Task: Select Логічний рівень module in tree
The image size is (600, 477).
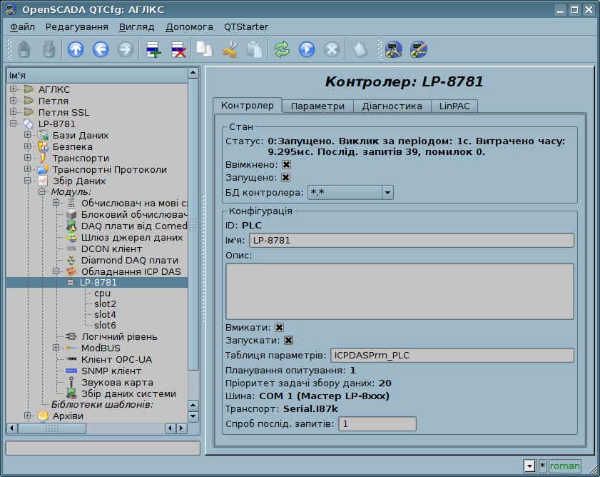Action: [x=118, y=336]
